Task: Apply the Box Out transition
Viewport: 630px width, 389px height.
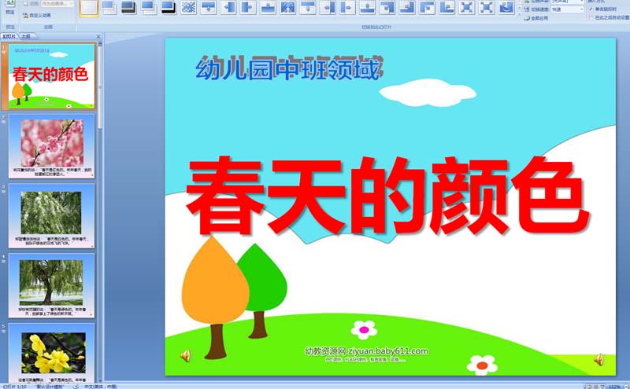Action: [x=487, y=7]
